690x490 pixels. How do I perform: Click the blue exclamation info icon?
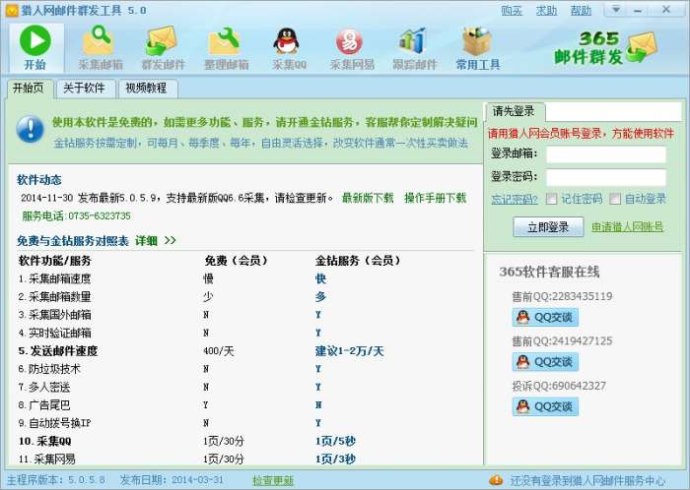(30, 129)
